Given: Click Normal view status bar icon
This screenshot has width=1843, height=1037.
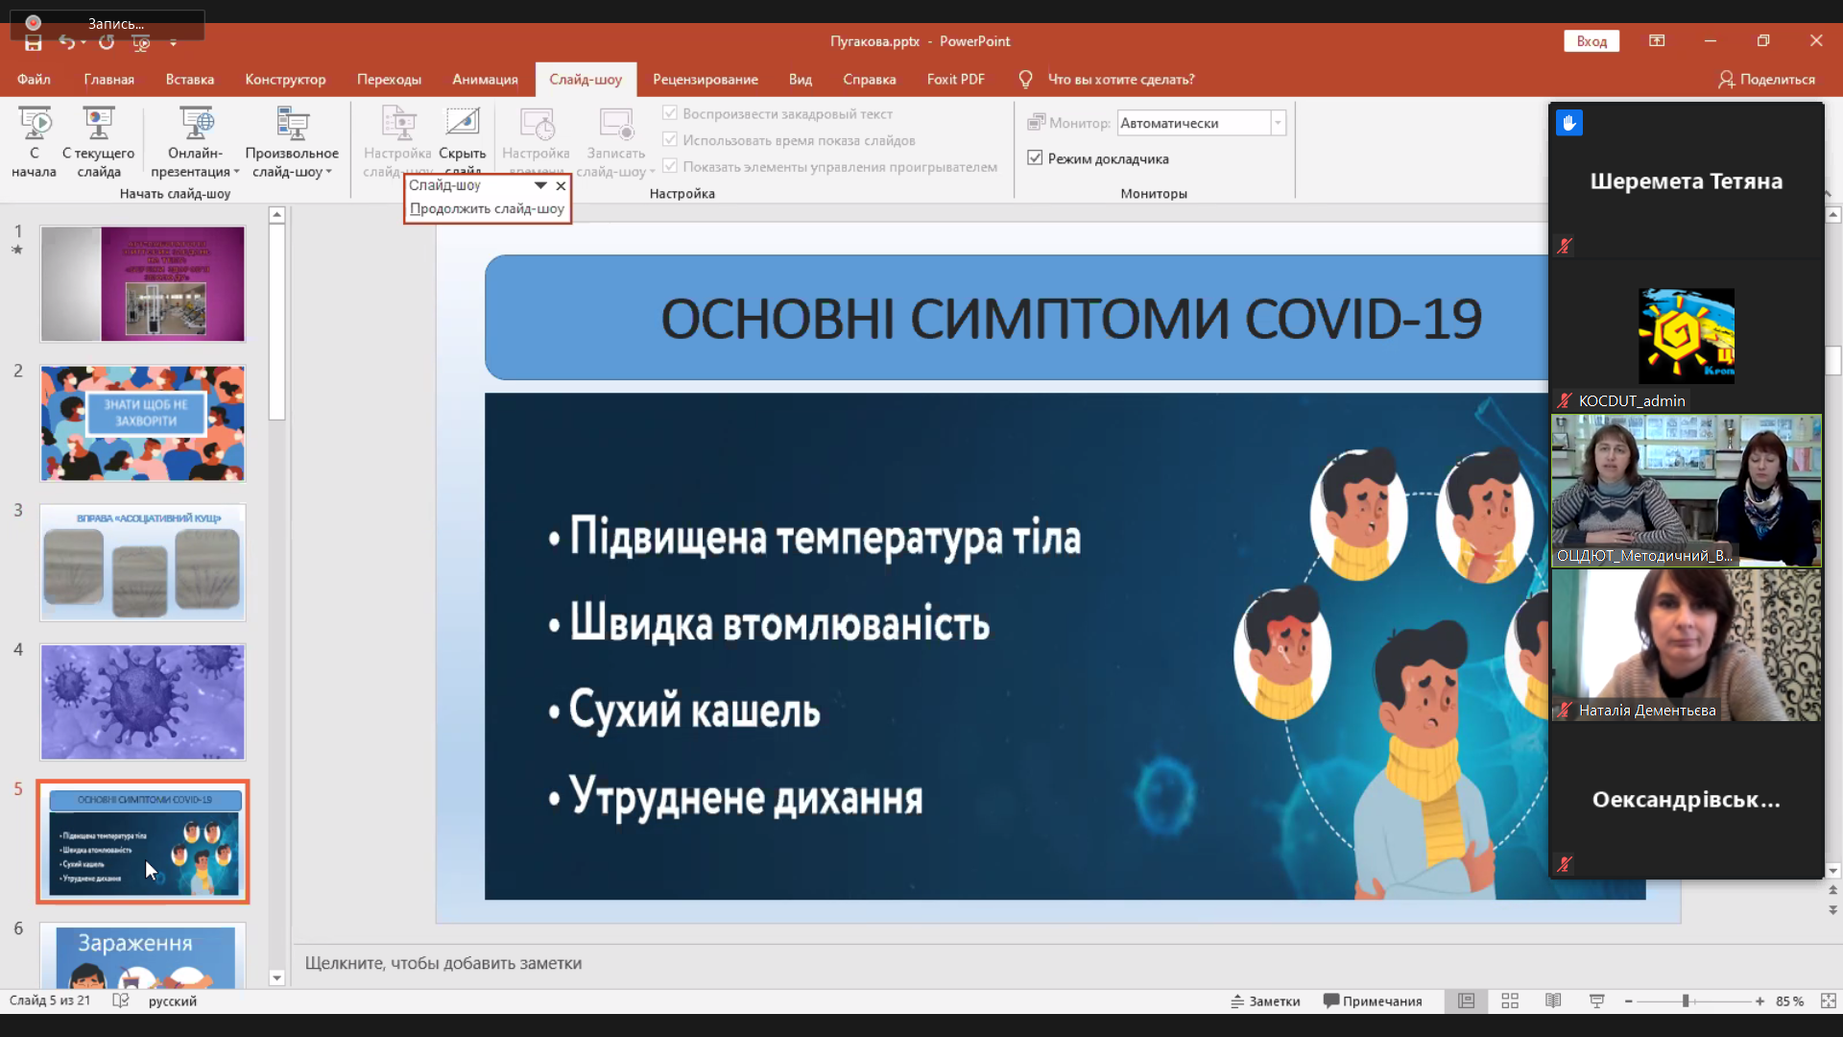Looking at the screenshot, I should [1466, 1001].
